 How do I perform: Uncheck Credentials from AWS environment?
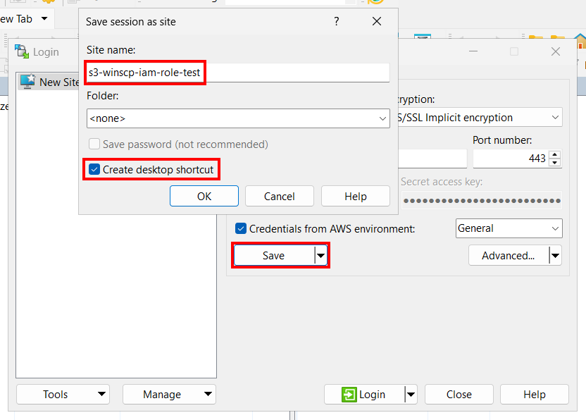click(241, 228)
